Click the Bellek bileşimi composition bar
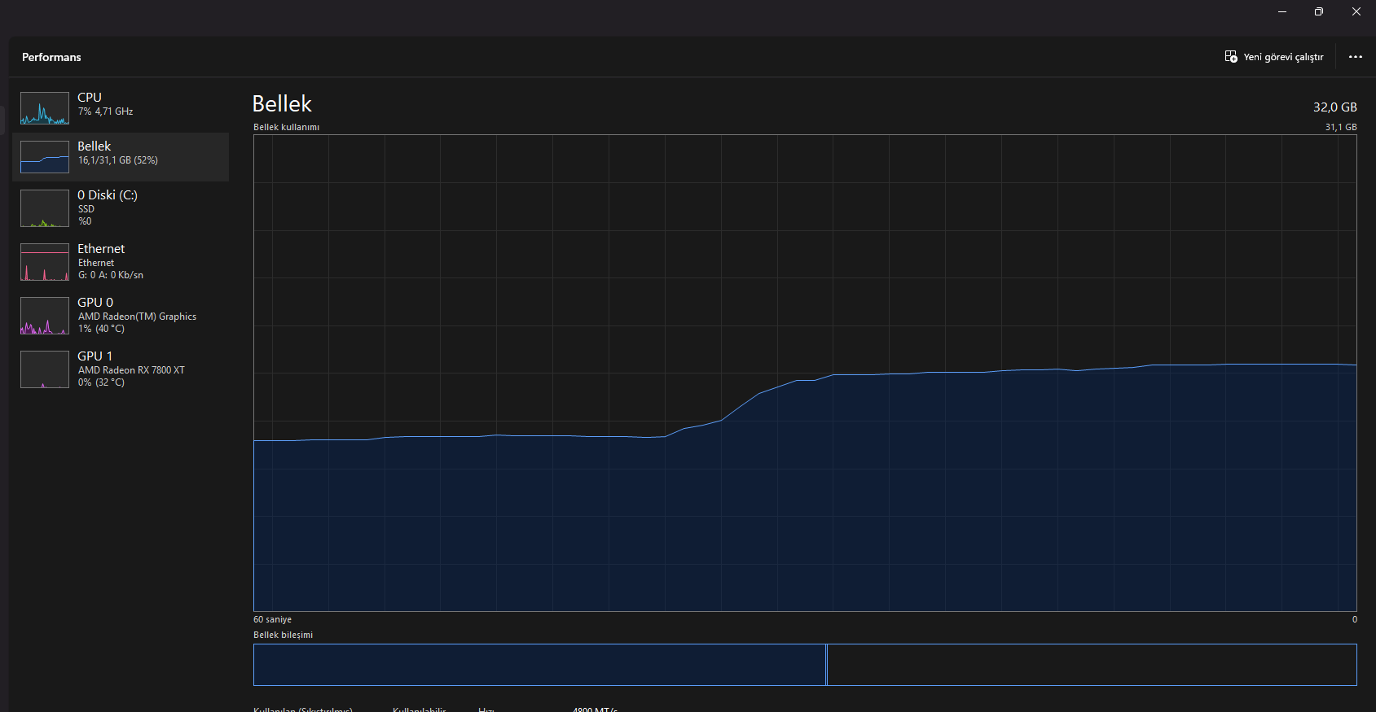Screen dimensions: 1376x712 point(805,665)
